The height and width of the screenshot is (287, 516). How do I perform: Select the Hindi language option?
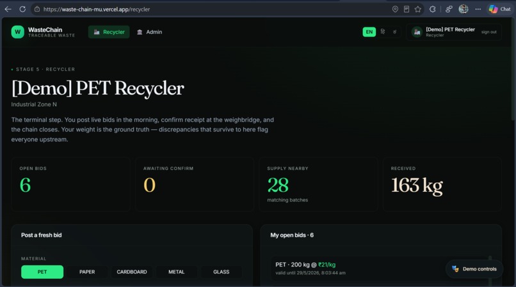(383, 32)
